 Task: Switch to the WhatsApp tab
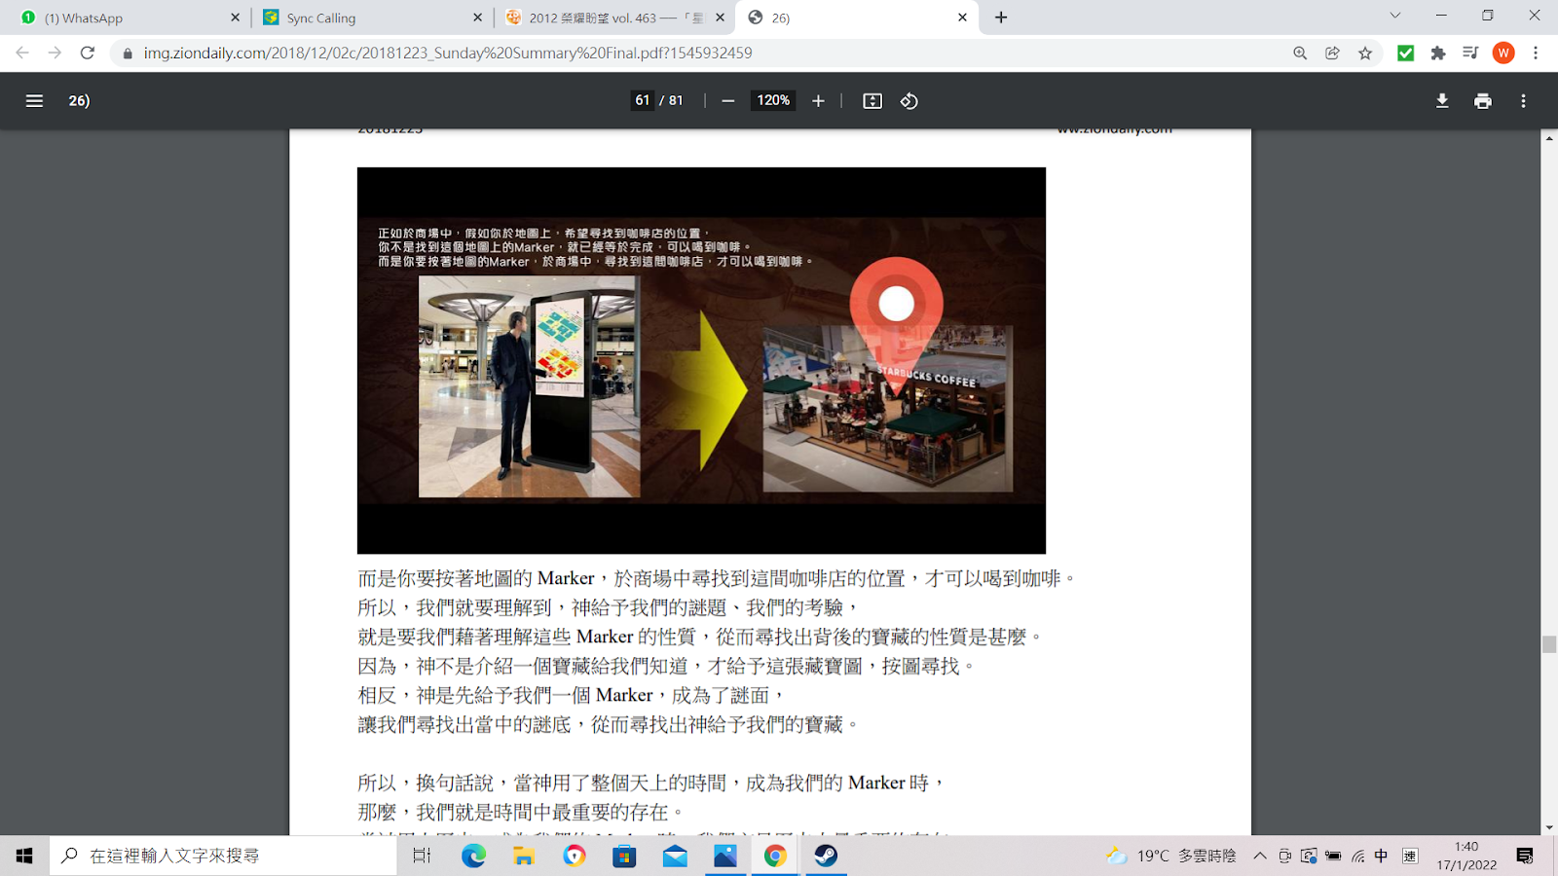coord(127,18)
